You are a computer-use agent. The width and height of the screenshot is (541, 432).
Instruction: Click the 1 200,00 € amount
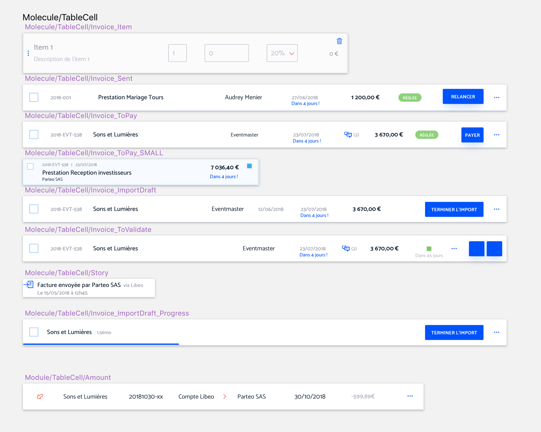point(365,97)
